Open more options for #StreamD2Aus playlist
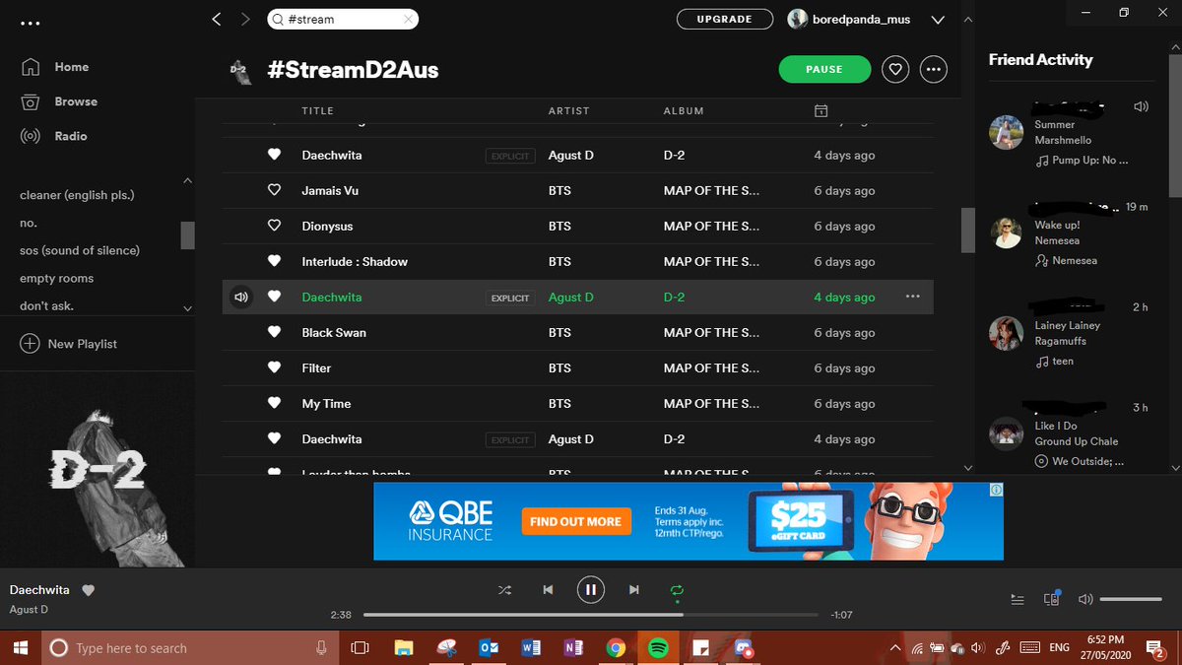 click(x=934, y=69)
